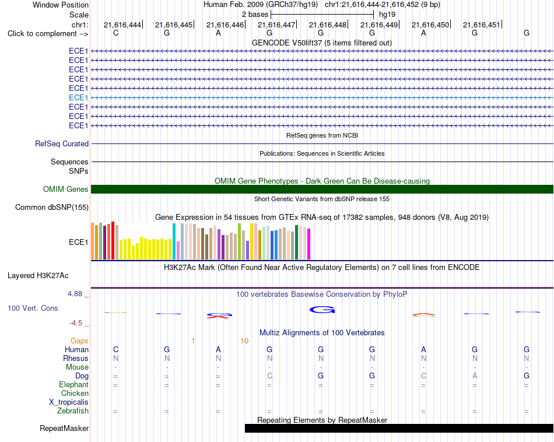This screenshot has width=554, height=442.
Task: Click the 100 Vert. Cons track label
Action: 33,308
